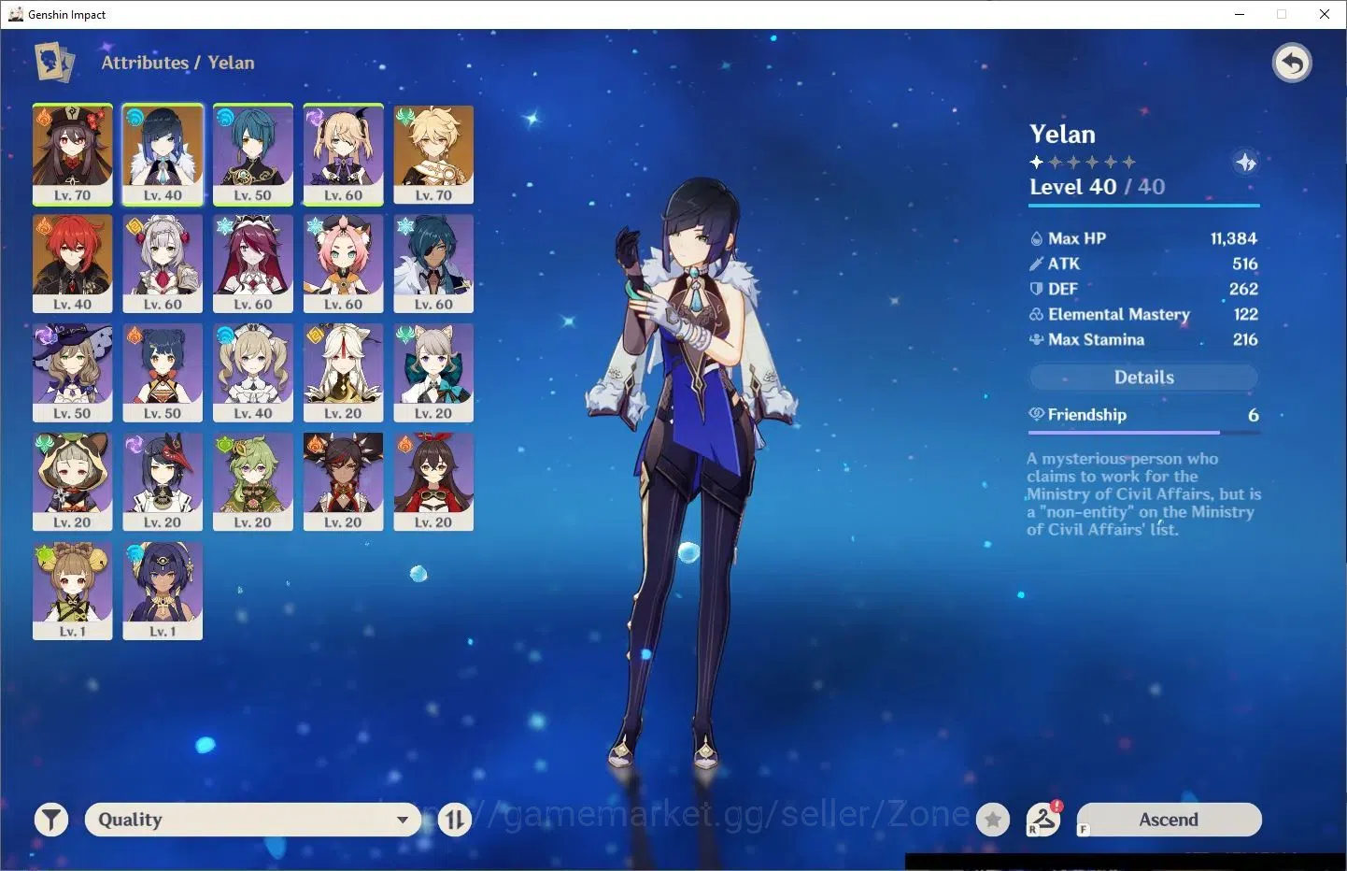The width and height of the screenshot is (1347, 871).
Task: Pick Fischl's Lv. 60 character portrait
Action: pyautogui.click(x=343, y=154)
